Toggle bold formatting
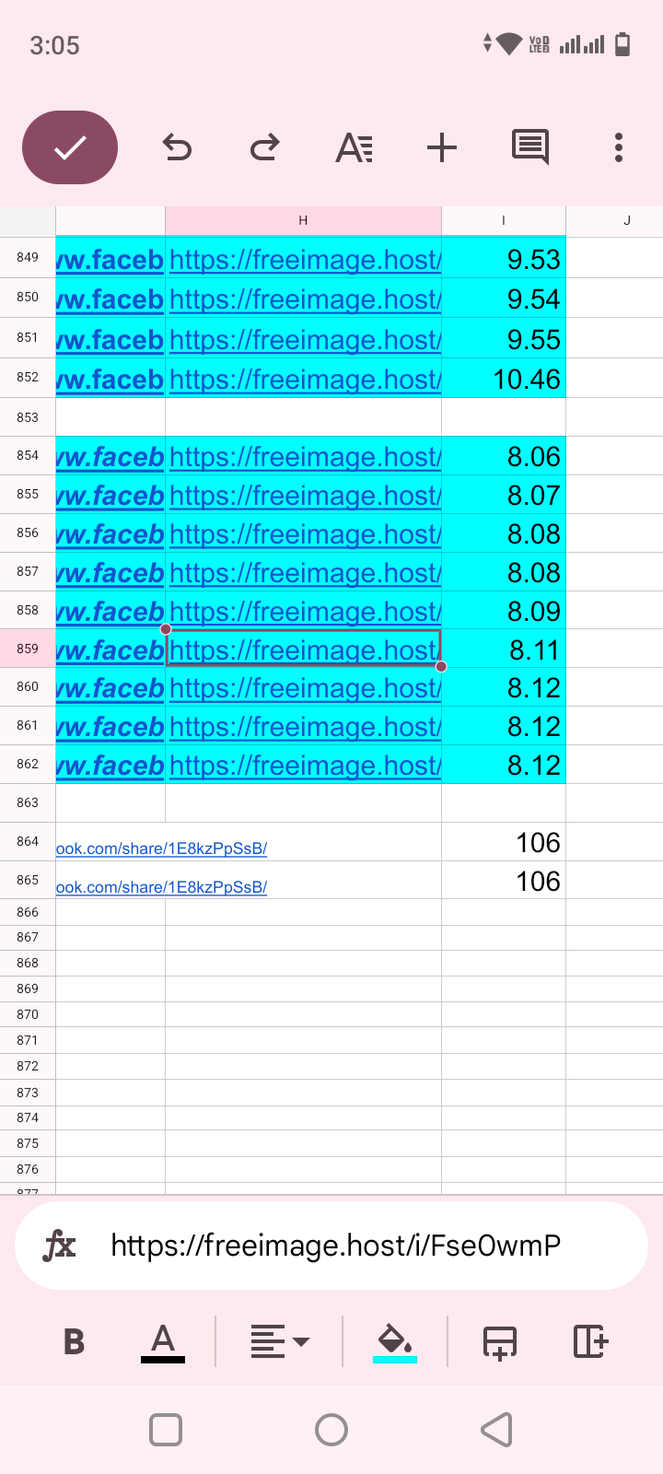 point(75,1341)
